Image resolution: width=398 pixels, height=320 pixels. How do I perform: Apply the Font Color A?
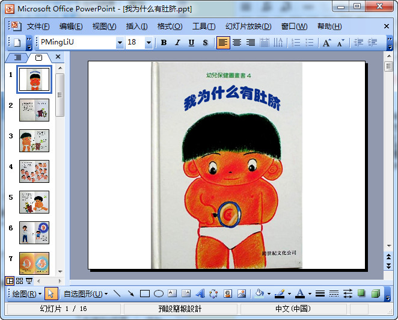coord(300,294)
